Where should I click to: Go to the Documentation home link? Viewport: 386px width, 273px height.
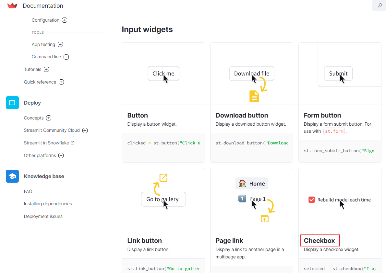[43, 6]
